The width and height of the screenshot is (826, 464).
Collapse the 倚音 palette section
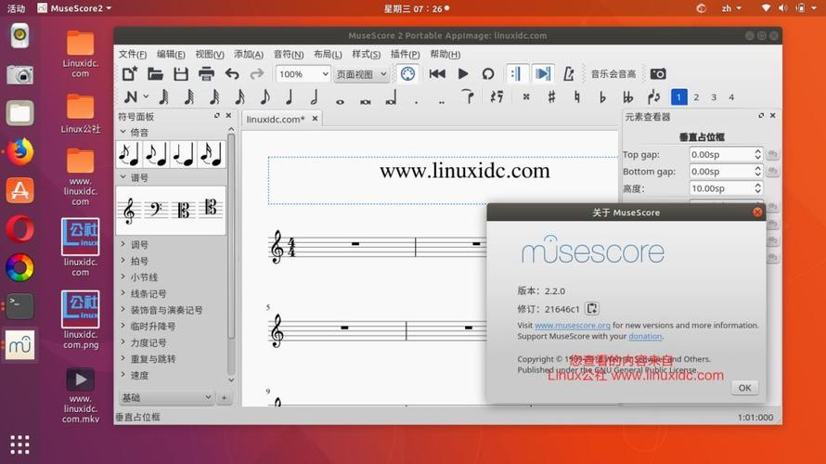coord(123,132)
